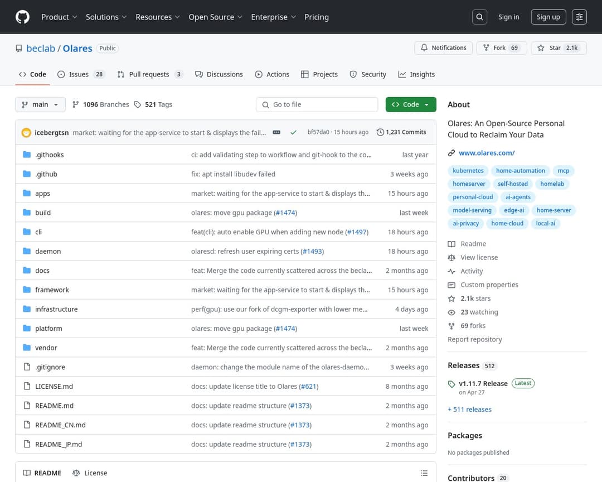The width and height of the screenshot is (602, 482).
Task: Click the star icon in Star button
Action: tap(541, 47)
